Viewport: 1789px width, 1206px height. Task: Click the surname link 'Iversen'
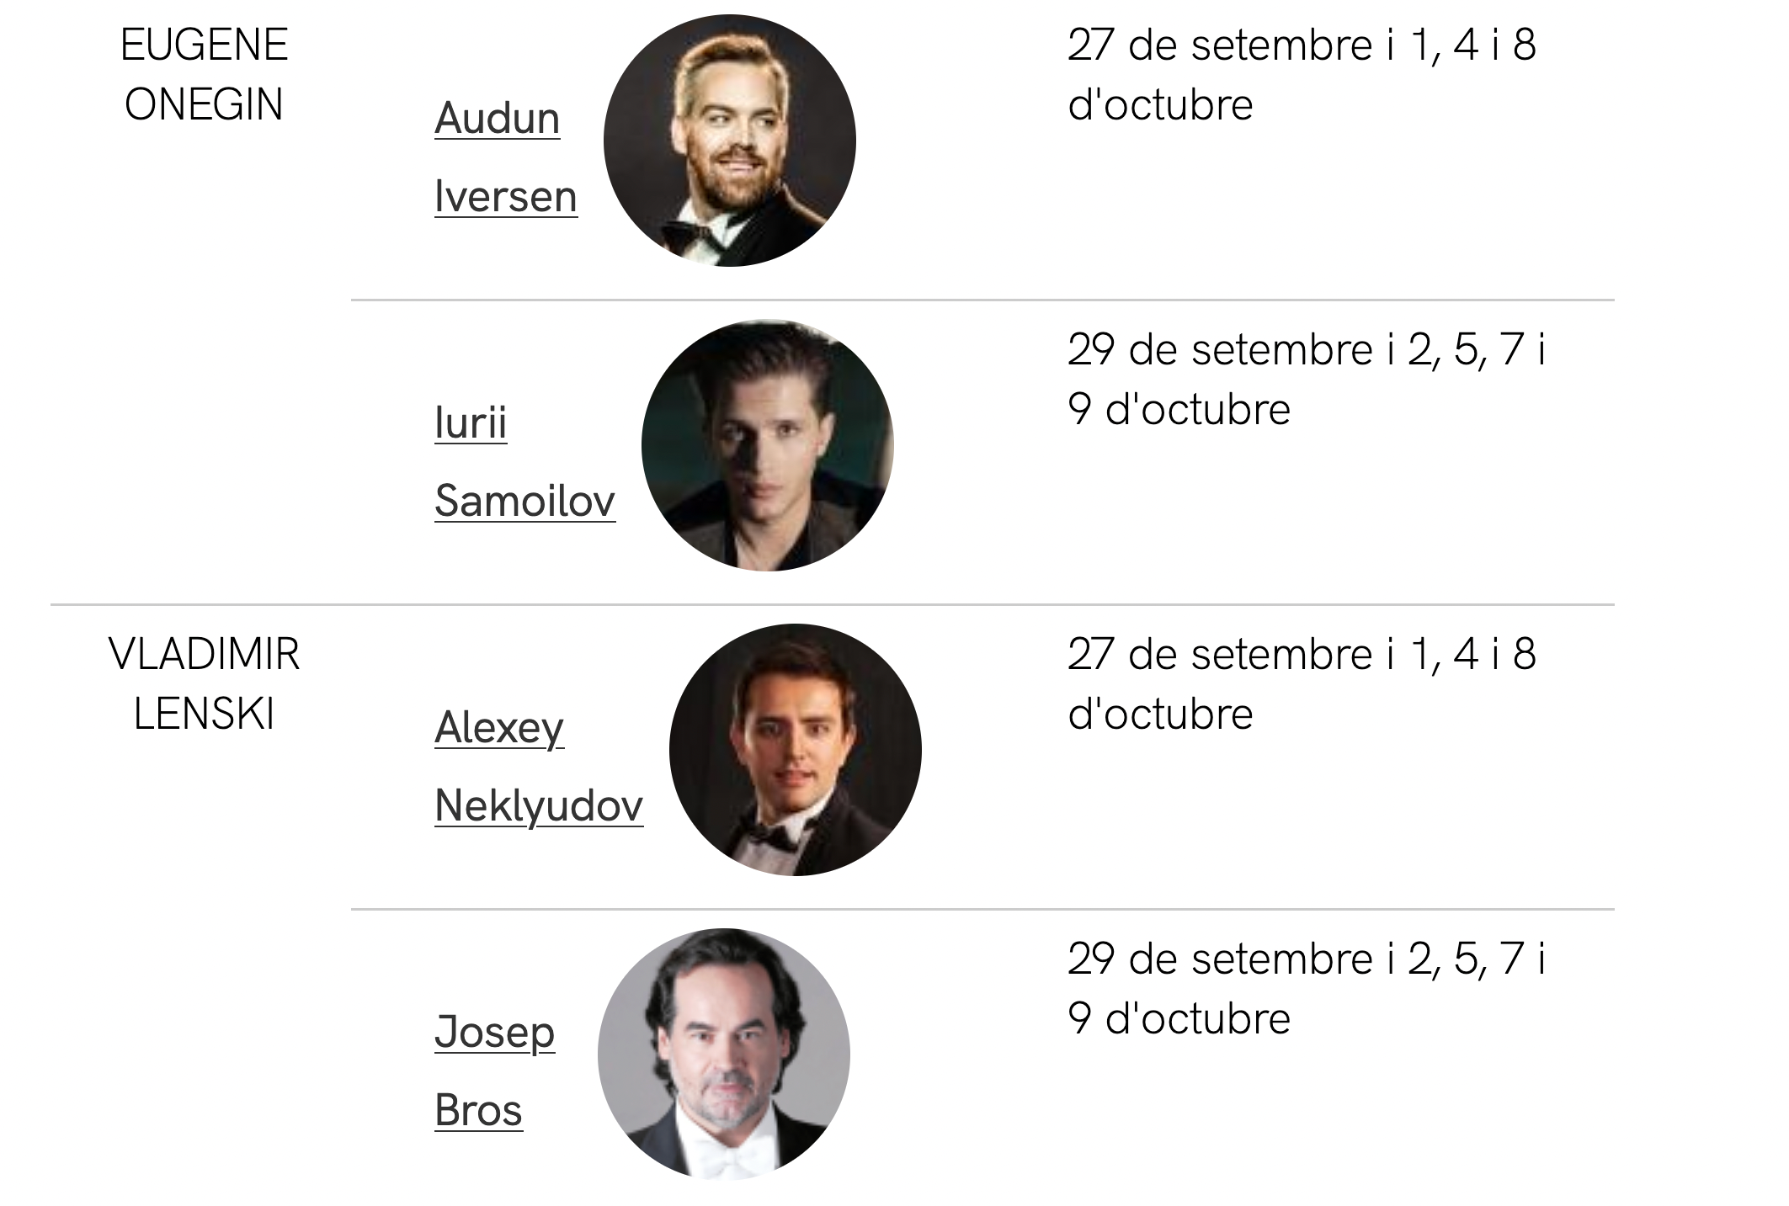(x=506, y=197)
